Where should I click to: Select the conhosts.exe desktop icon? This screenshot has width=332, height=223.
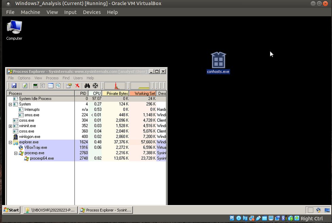point(218,63)
